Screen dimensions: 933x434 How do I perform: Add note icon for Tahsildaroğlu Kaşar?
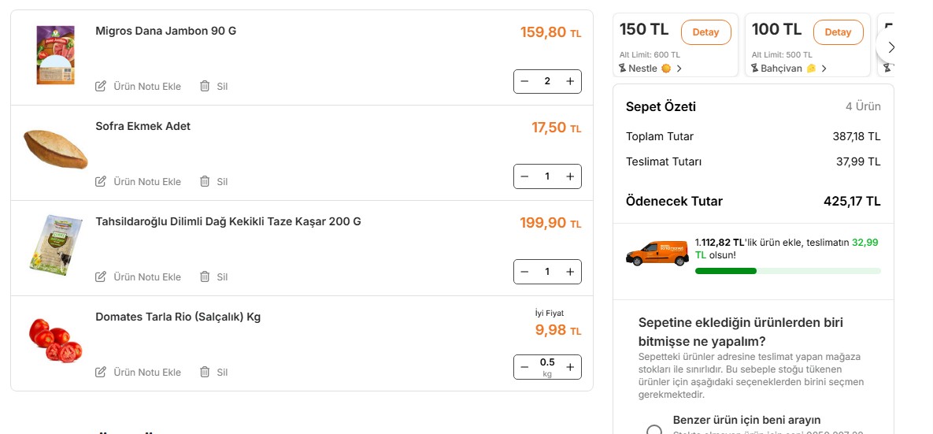(x=101, y=276)
